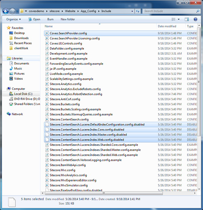
Task: Select Sitecore.ItemWebApi.config file icon
Action: (47, 165)
